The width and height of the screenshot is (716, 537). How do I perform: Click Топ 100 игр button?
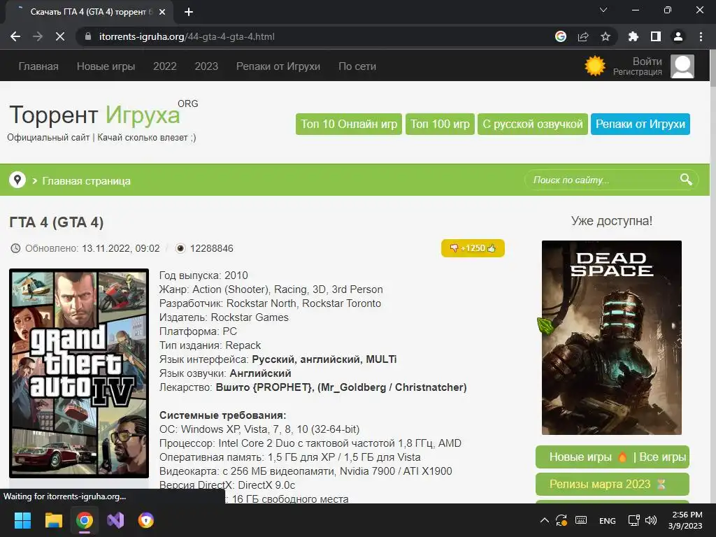click(440, 124)
